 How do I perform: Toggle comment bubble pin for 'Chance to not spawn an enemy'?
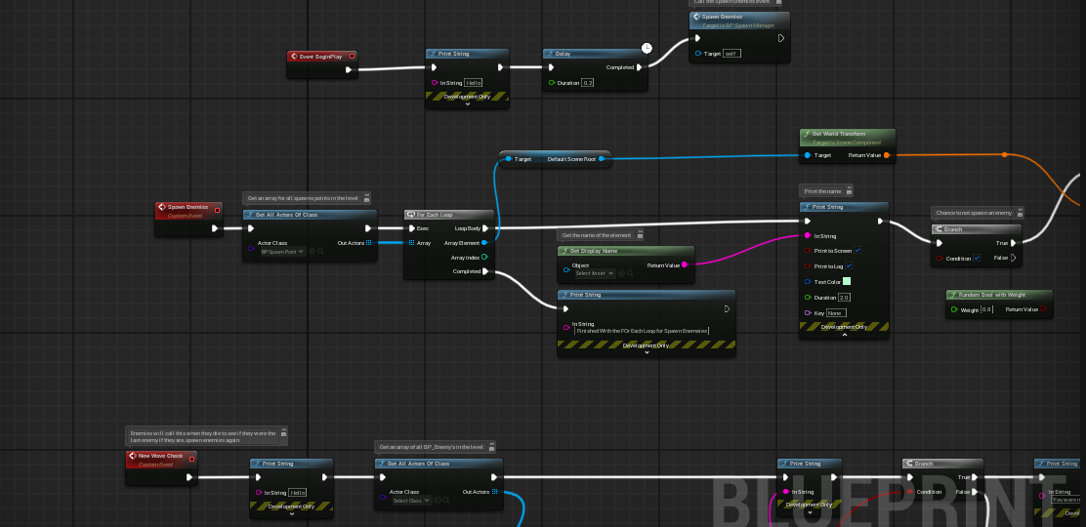(1020, 214)
